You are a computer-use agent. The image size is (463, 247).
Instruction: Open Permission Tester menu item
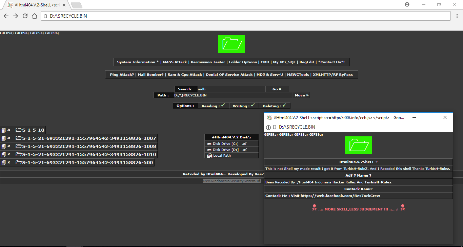[208, 62]
